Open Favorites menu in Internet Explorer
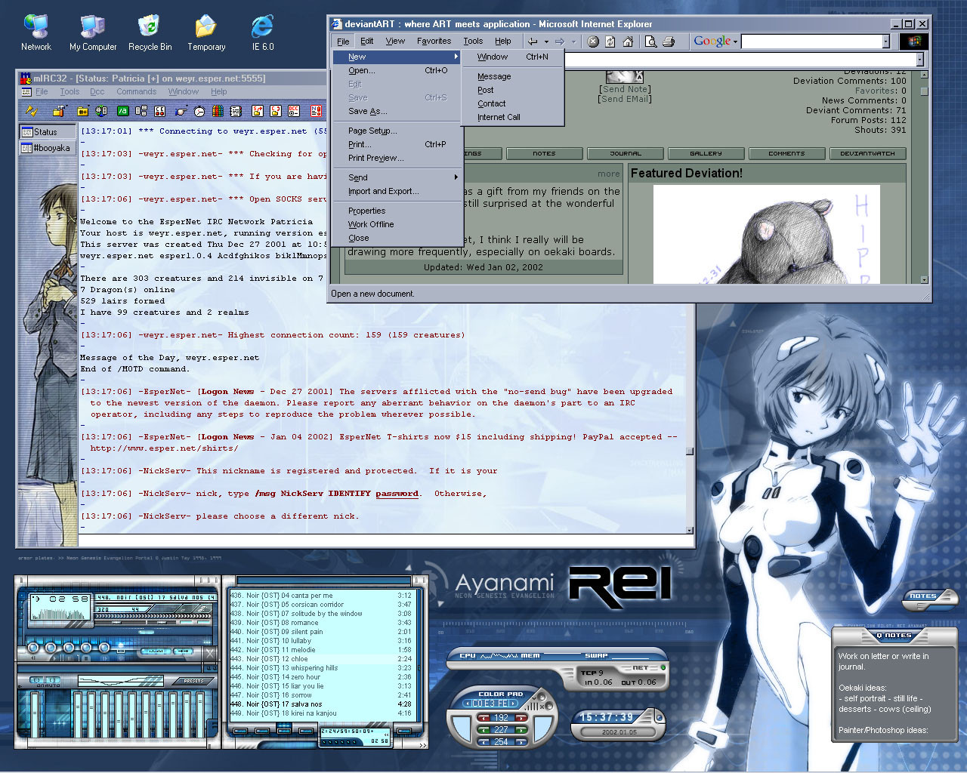Viewport: 967px width, 773px height. (434, 41)
